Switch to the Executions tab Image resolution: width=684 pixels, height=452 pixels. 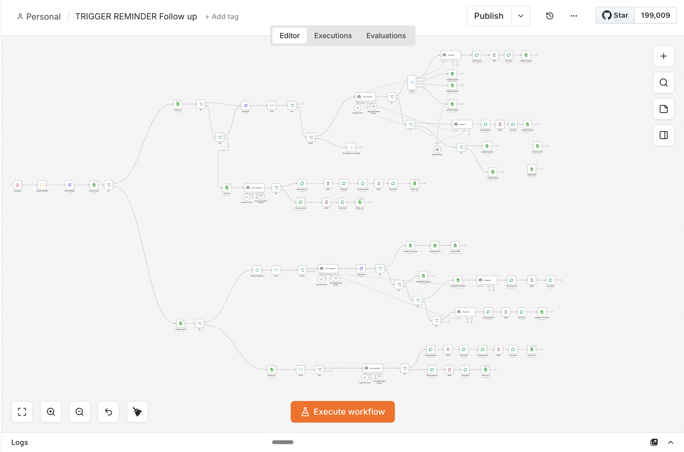(x=333, y=35)
